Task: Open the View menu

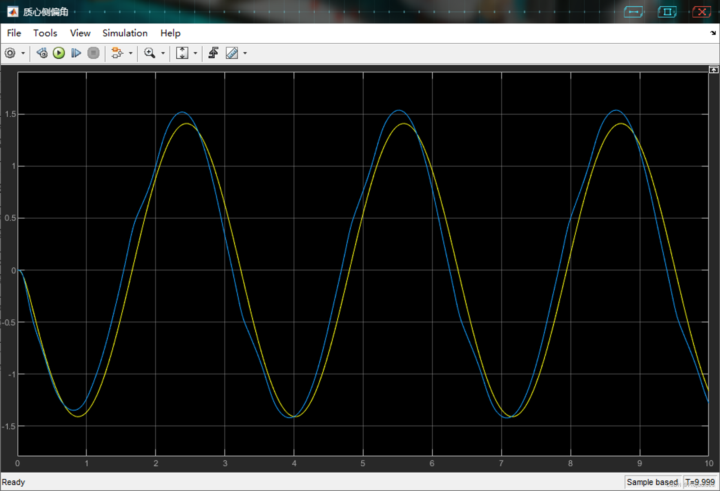Action: [x=80, y=33]
